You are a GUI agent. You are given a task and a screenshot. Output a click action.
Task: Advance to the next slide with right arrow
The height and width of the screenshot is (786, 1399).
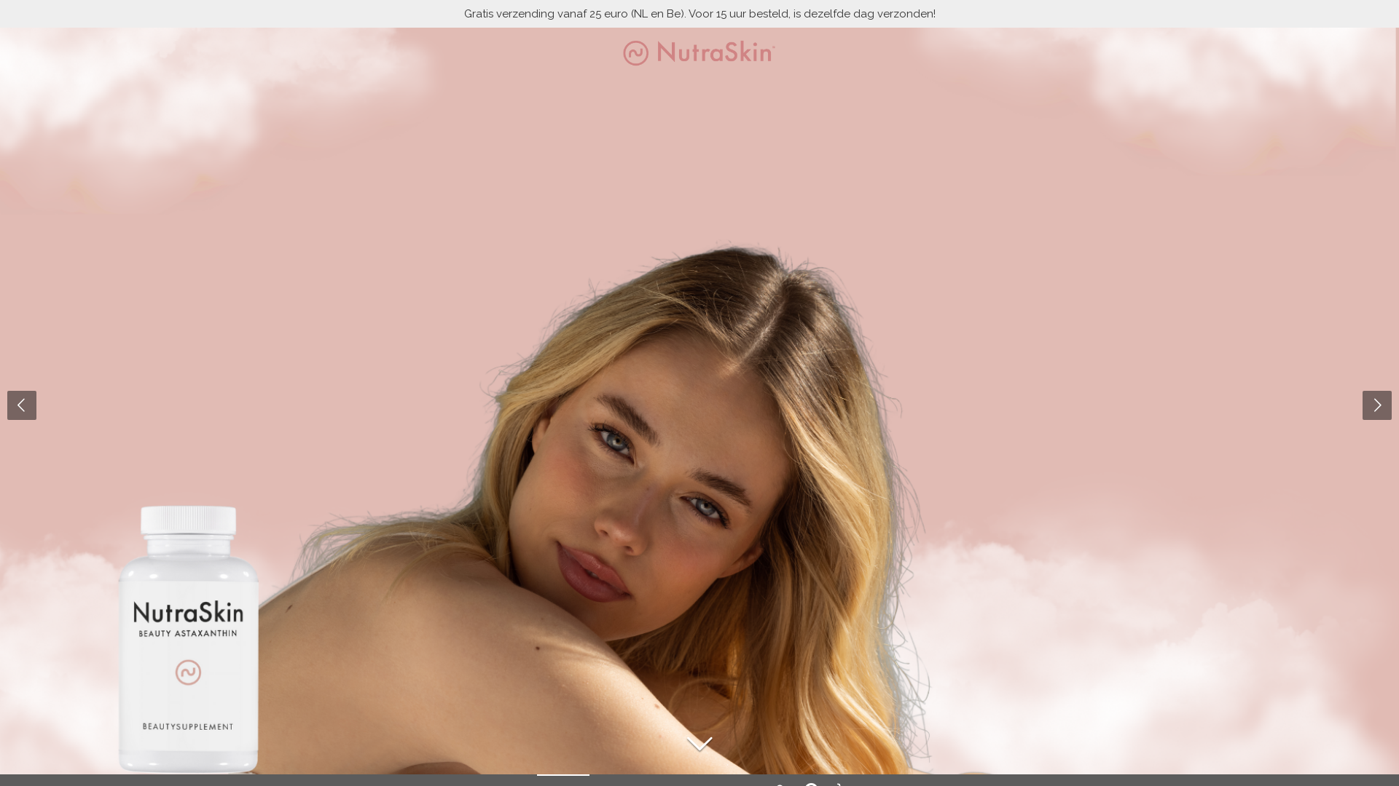click(1376, 405)
